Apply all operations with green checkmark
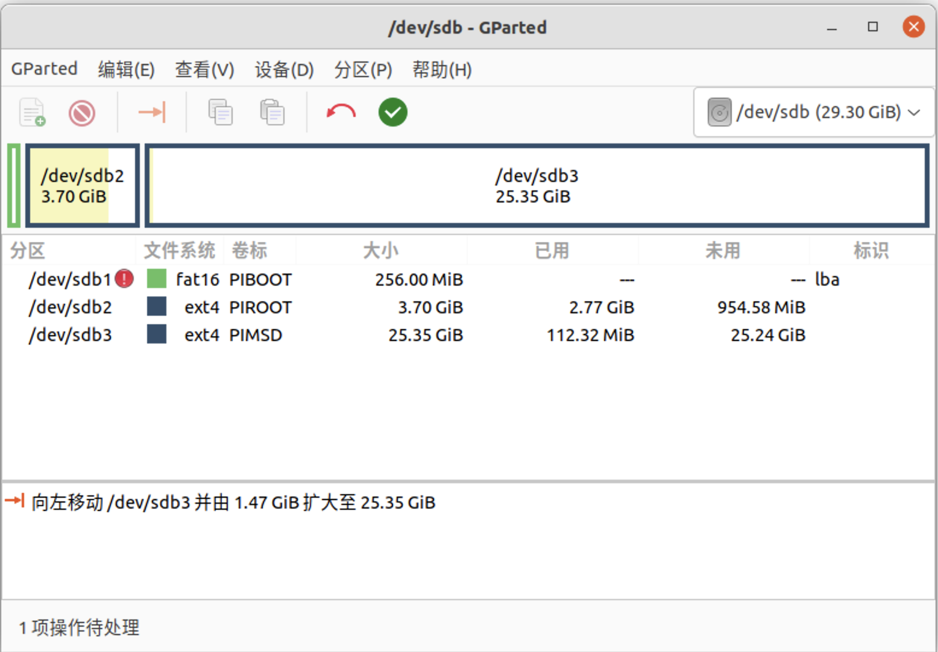This screenshot has height=652, width=938. tap(392, 112)
